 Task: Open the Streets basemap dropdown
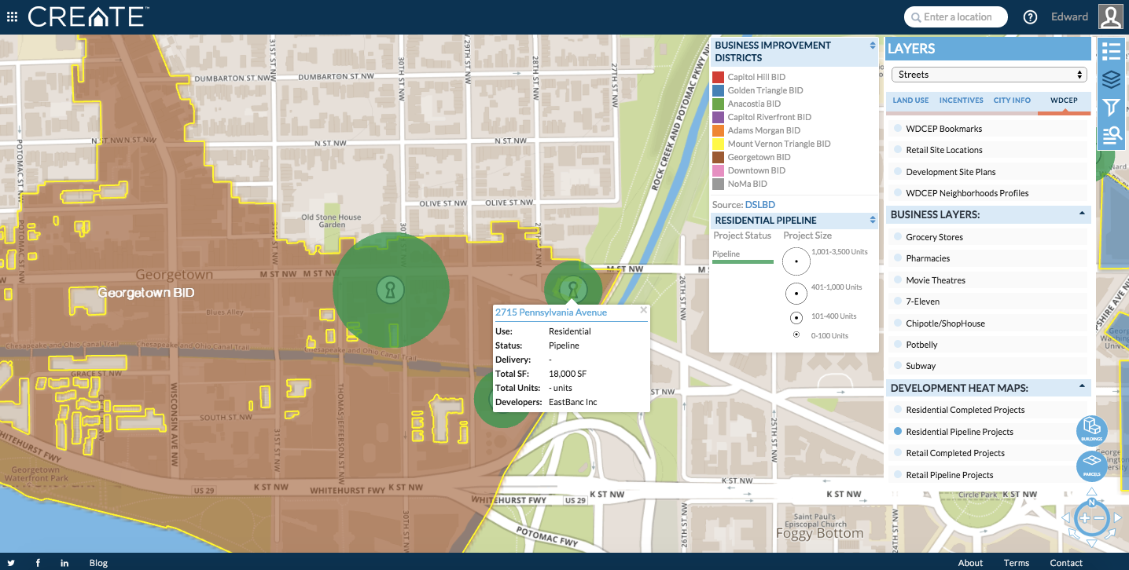coord(988,75)
